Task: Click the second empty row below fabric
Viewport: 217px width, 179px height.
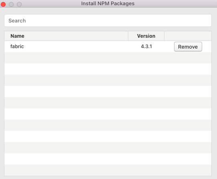Action: point(108,69)
